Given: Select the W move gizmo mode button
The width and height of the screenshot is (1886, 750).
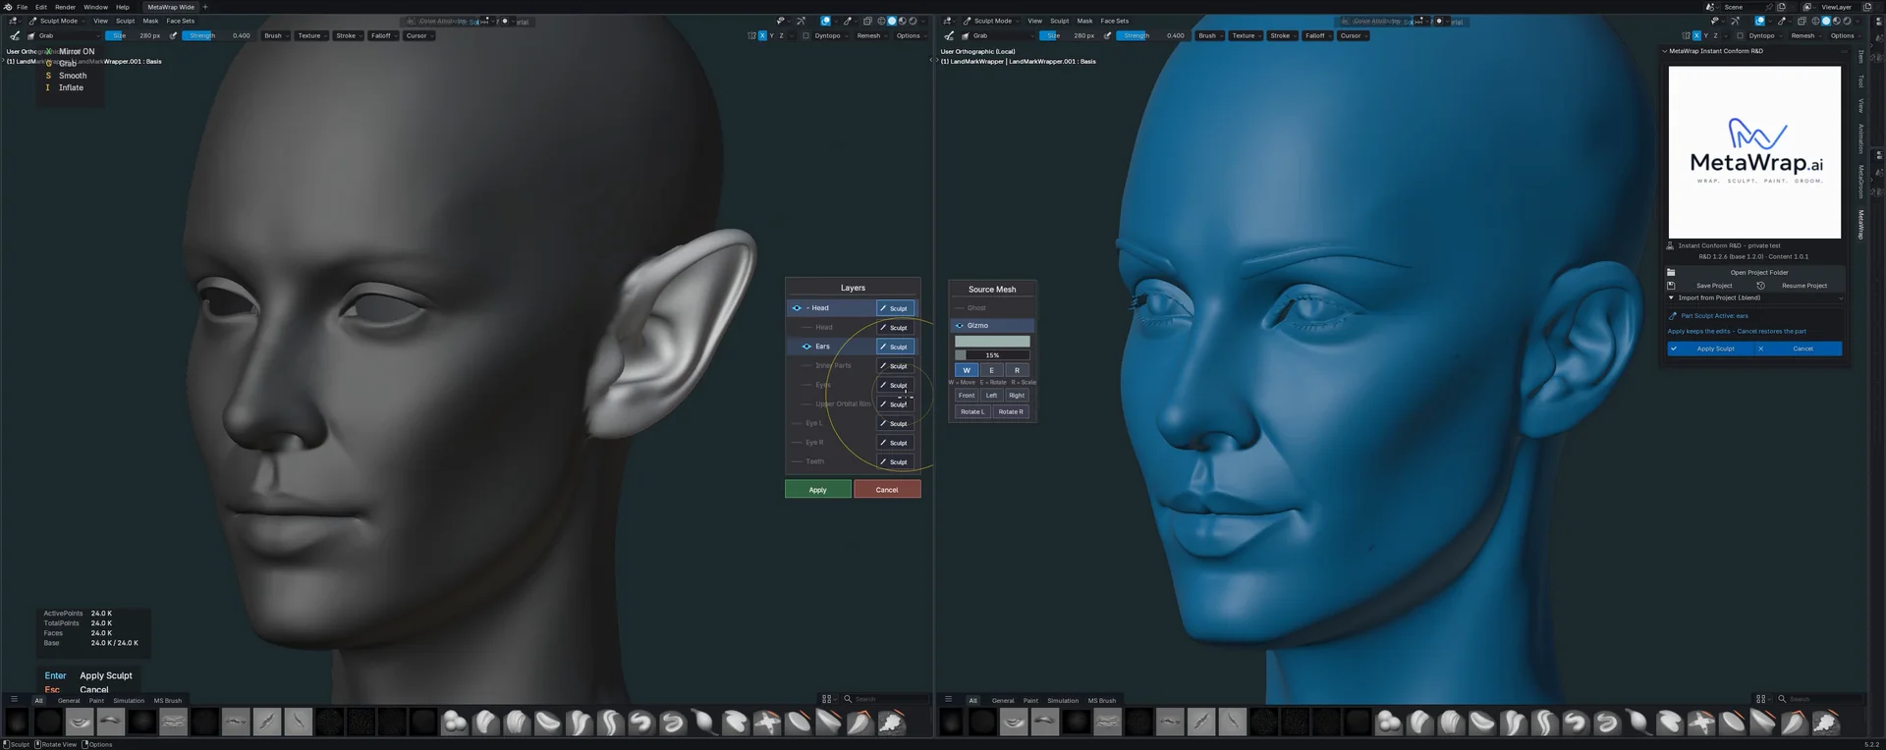Looking at the screenshot, I should [x=967, y=370].
